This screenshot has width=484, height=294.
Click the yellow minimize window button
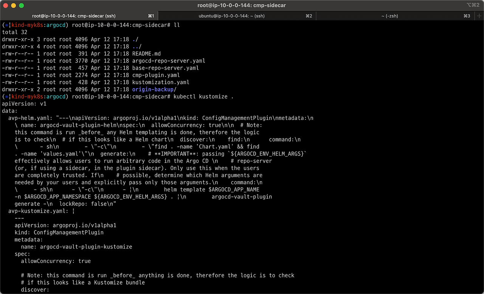(x=14, y=5)
